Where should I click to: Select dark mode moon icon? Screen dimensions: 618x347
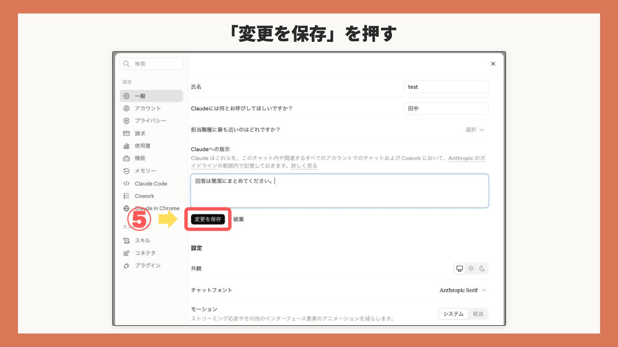482,269
